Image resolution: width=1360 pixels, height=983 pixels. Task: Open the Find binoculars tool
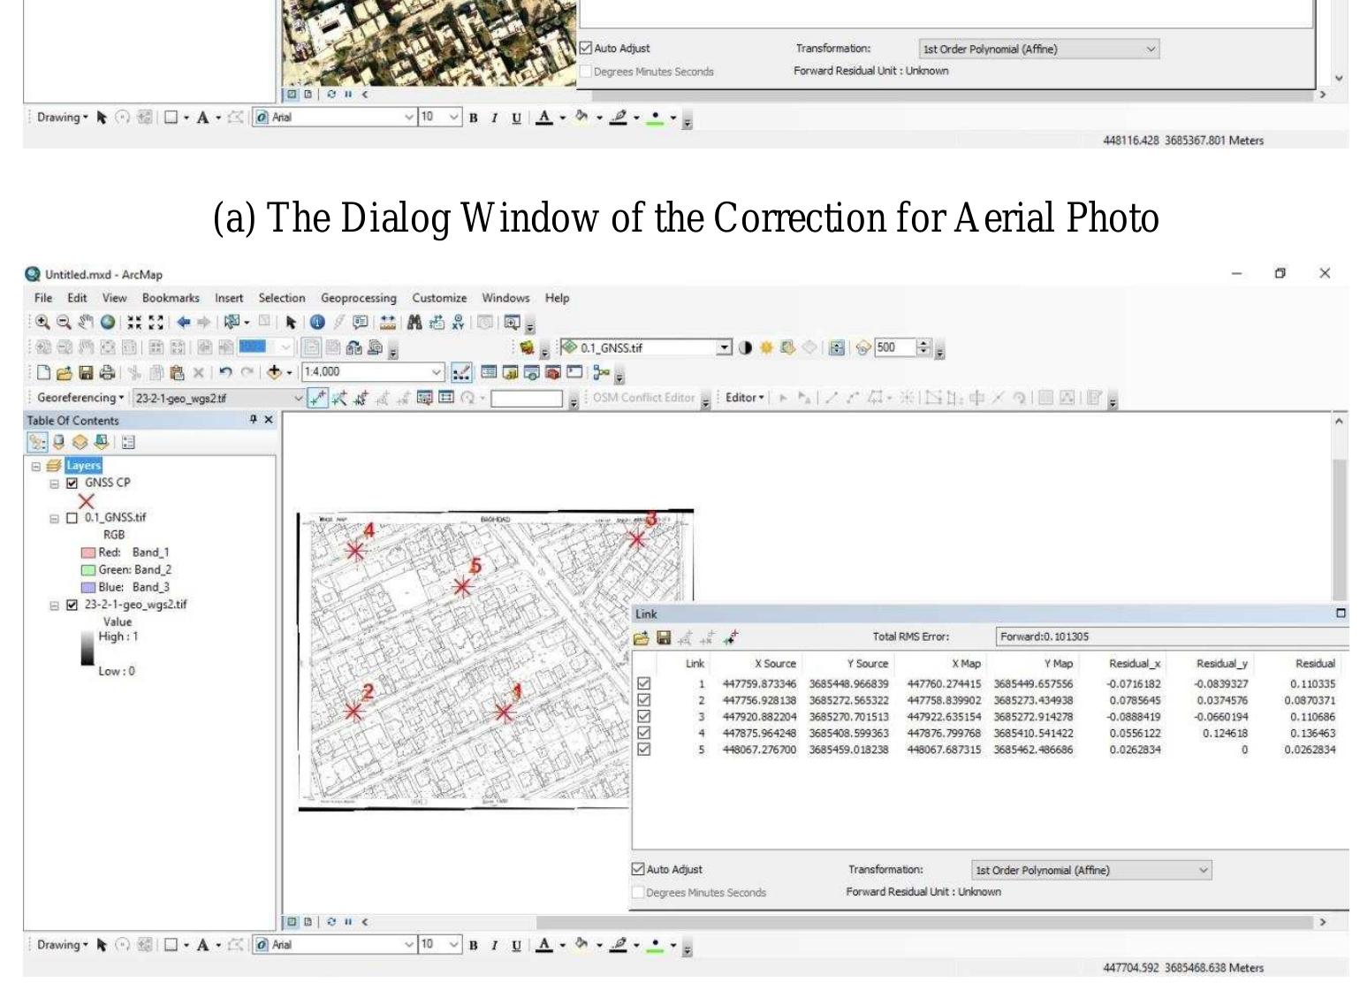pos(414,323)
